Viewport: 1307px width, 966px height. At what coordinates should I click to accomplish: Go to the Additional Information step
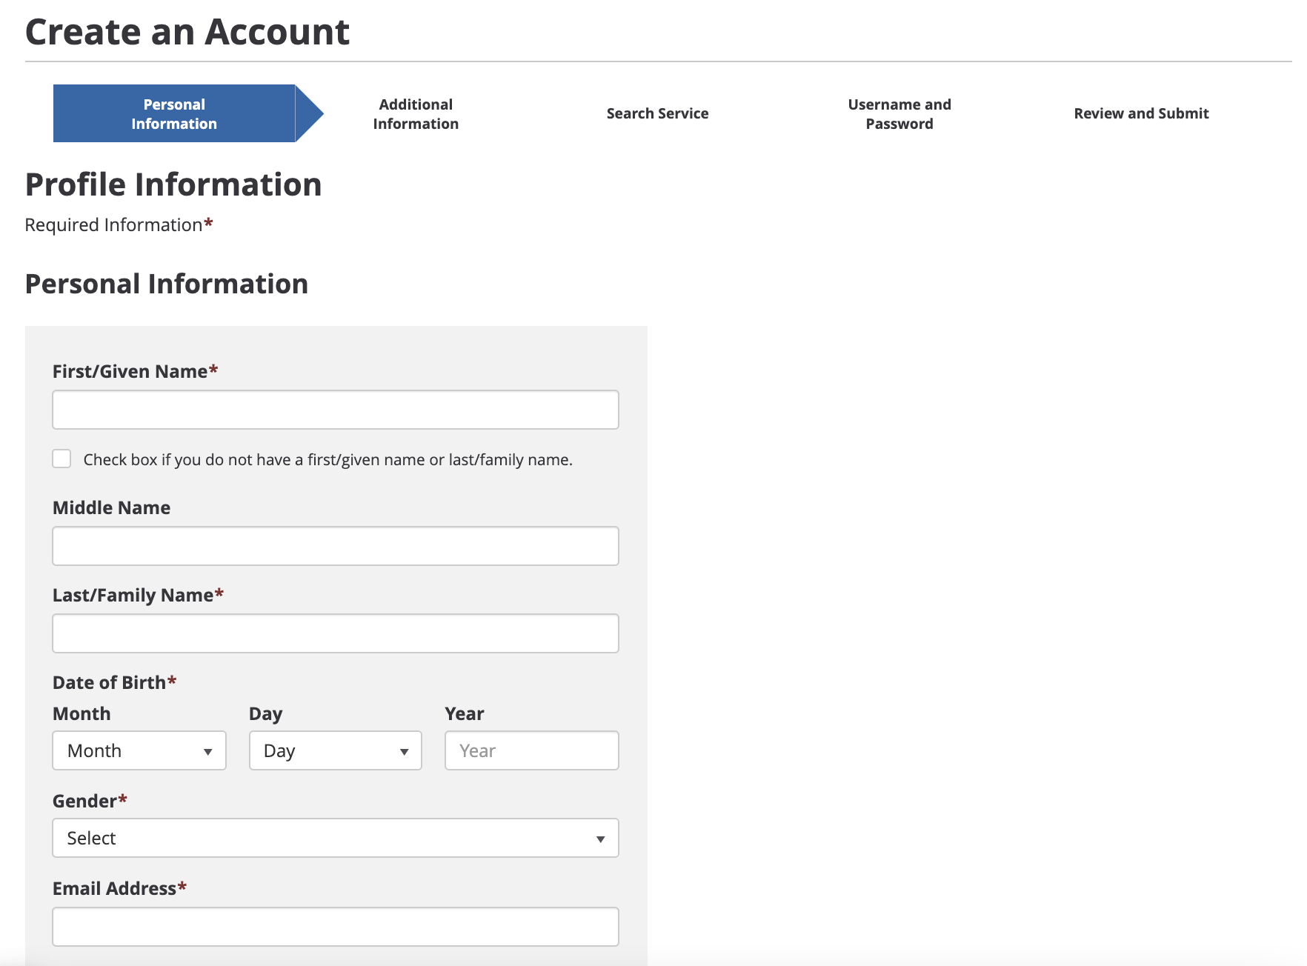click(x=416, y=113)
